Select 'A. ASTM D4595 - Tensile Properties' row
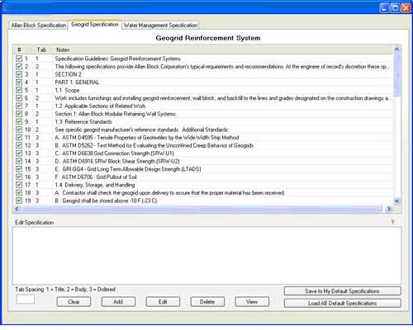The width and height of the screenshot is (413, 330). pyautogui.click(x=147, y=138)
